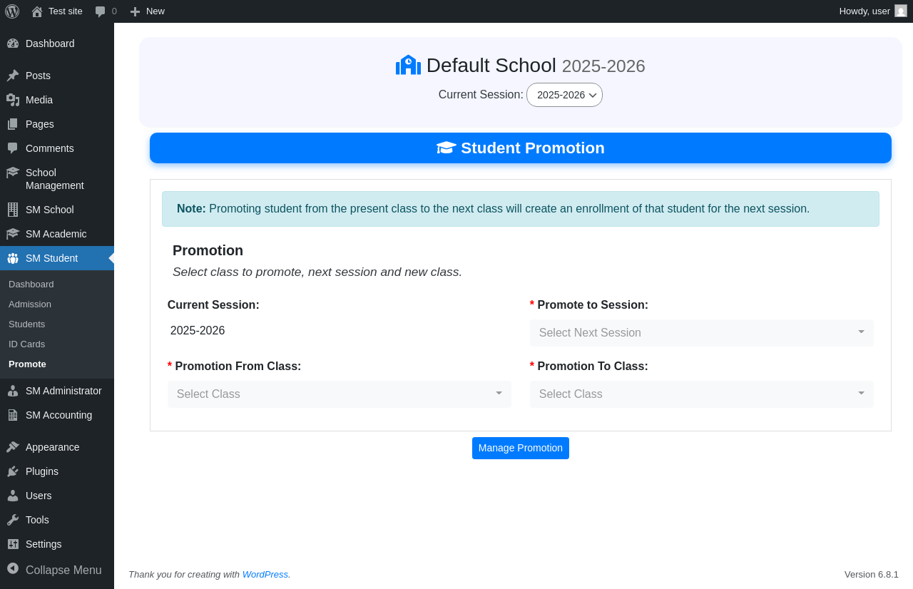Follow the WordPress footer link
Image resolution: width=913 pixels, height=589 pixels.
click(x=265, y=574)
